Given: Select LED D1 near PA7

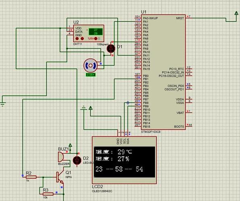Looking at the screenshot, I should click(x=111, y=49).
